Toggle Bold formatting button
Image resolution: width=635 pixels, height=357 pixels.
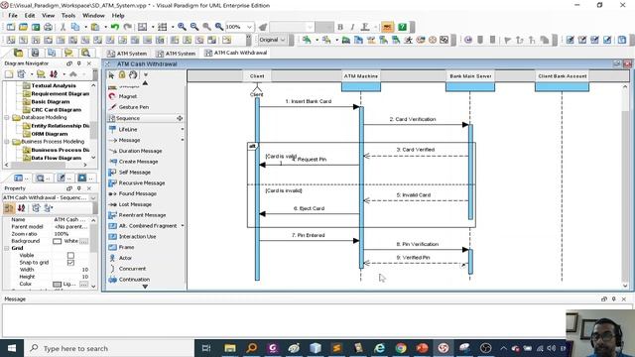click(x=340, y=27)
